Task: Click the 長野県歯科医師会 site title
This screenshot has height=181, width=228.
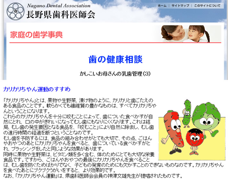Action: [61, 14]
